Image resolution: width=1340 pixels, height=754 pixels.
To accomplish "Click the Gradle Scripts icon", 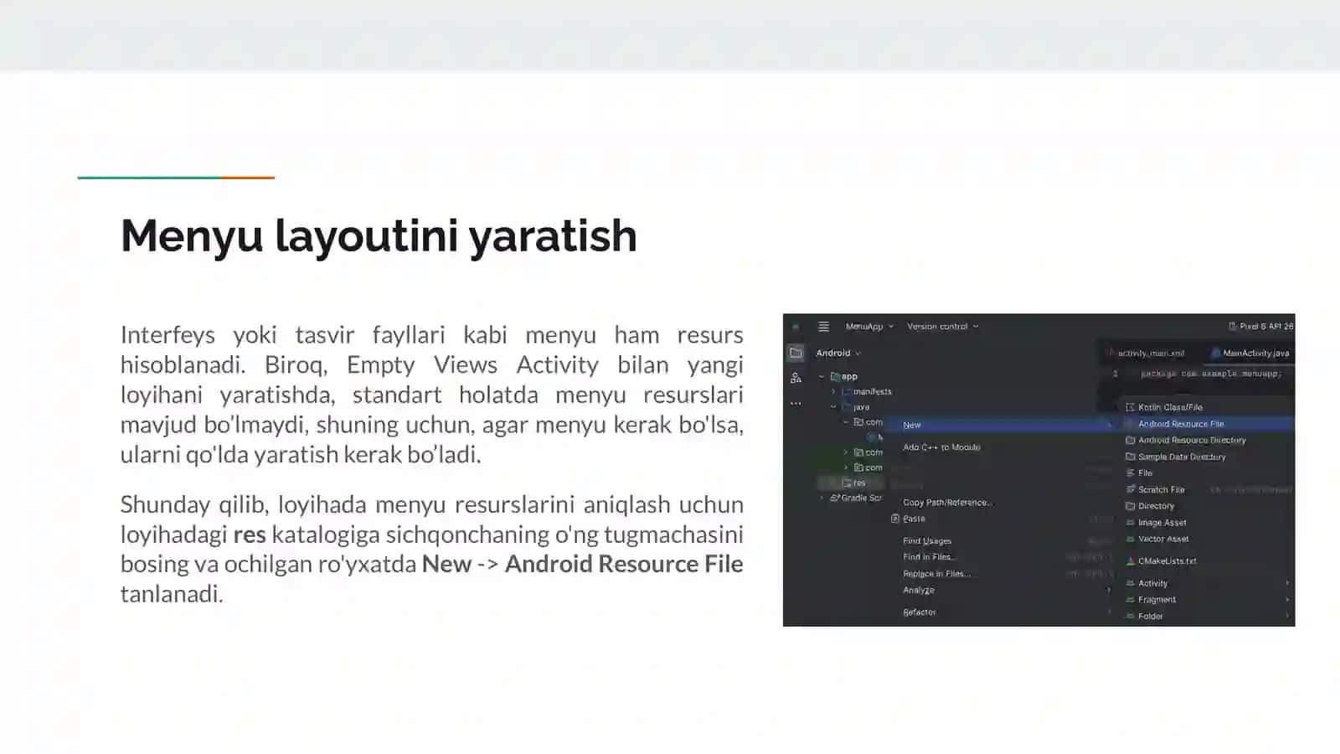I will 834,498.
